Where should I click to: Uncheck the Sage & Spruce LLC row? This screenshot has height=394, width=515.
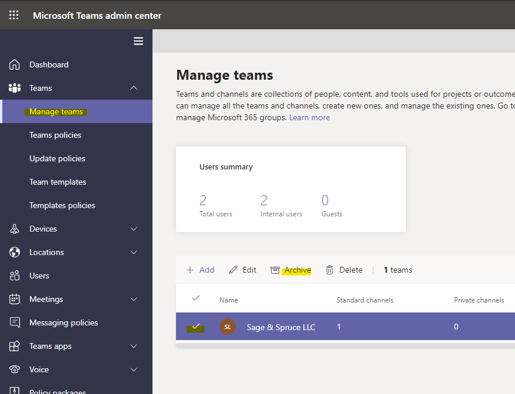click(196, 327)
